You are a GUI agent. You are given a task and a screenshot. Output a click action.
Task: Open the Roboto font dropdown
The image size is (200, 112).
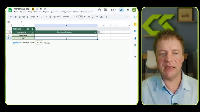67,17
